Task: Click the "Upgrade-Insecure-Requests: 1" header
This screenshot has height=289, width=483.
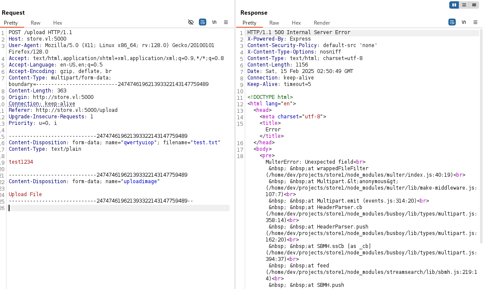Action: pos(51,116)
